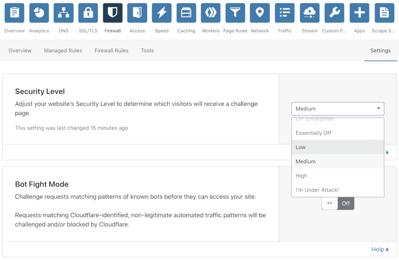The height and width of the screenshot is (260, 399).
Task: Click the Workers icon
Action: click(x=211, y=13)
